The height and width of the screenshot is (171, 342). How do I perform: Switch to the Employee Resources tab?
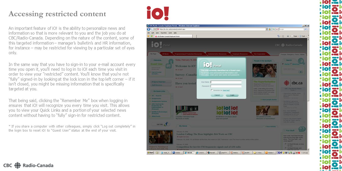coord(240,54)
